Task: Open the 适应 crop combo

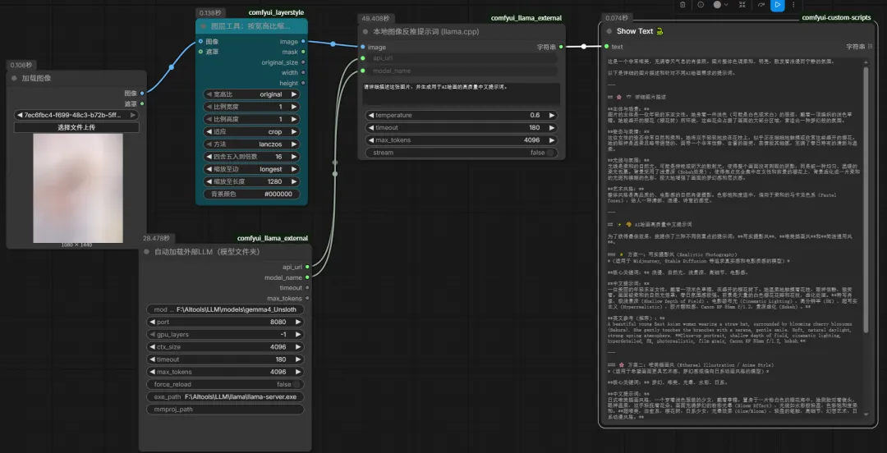Action: (x=252, y=132)
